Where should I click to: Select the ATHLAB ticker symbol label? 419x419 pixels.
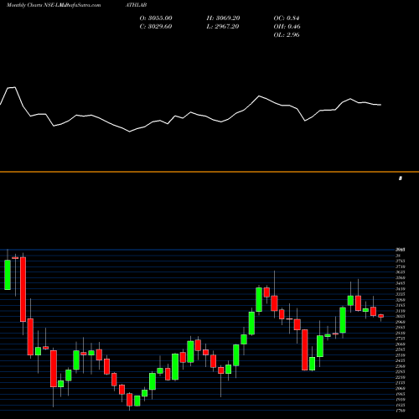point(136,5)
